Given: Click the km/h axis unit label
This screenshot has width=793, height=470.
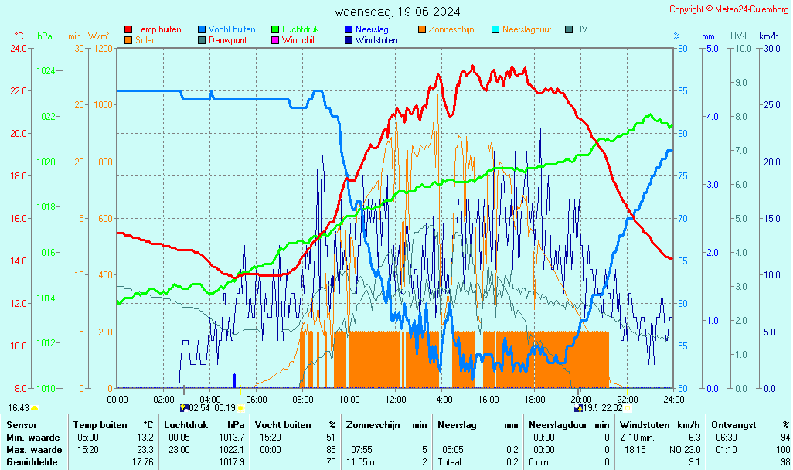Looking at the screenshot, I should pyautogui.click(x=768, y=36).
